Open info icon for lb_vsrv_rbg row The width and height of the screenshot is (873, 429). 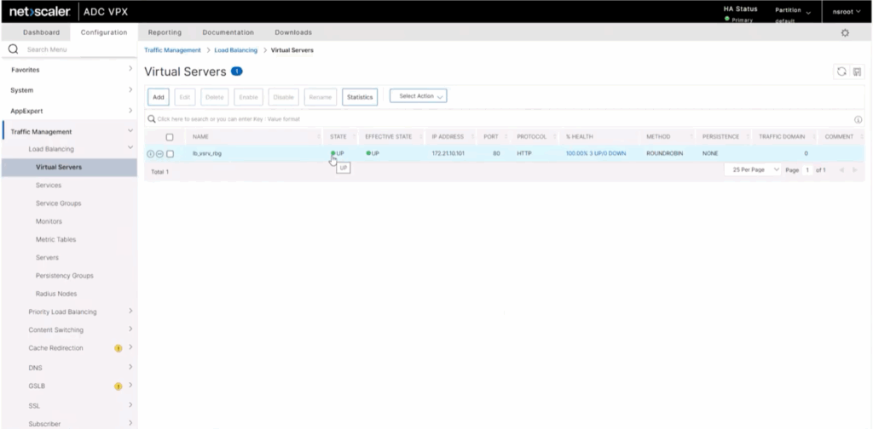150,154
